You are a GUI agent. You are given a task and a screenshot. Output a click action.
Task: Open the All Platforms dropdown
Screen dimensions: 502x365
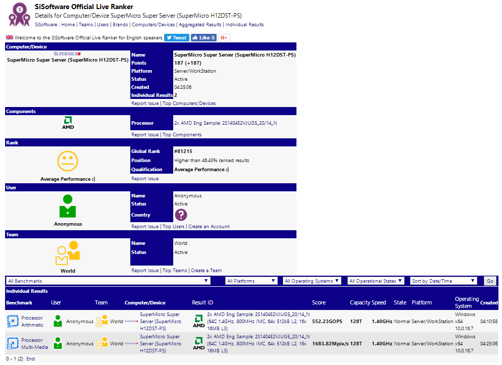tap(252, 281)
